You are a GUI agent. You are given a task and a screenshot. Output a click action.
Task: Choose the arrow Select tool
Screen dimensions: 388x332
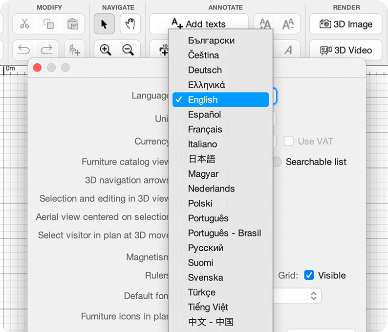[104, 24]
